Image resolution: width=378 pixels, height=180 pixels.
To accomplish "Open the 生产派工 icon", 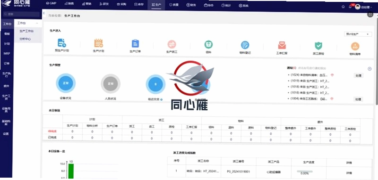I will click(172, 44).
